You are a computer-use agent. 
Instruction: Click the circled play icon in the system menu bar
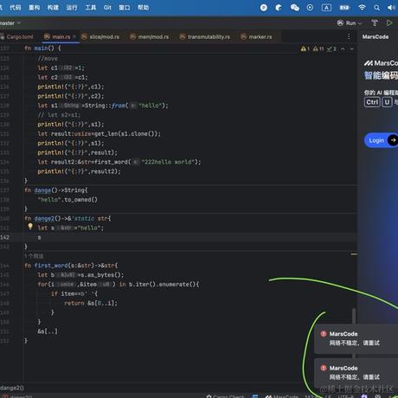point(310,8)
